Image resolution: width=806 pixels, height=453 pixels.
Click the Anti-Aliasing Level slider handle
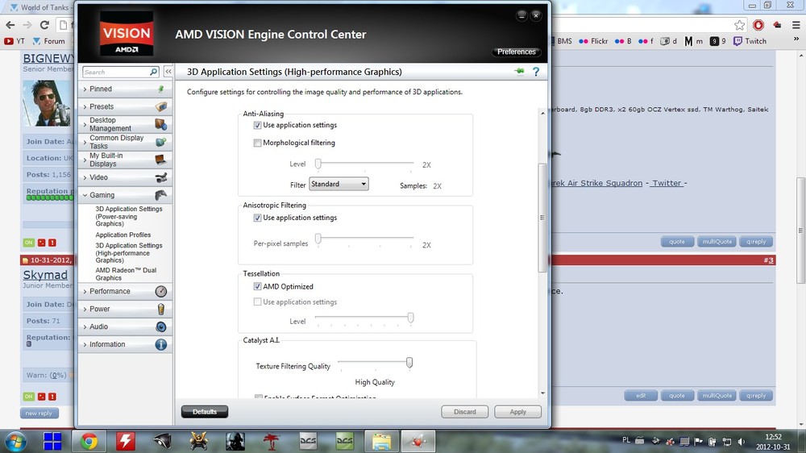click(x=318, y=164)
